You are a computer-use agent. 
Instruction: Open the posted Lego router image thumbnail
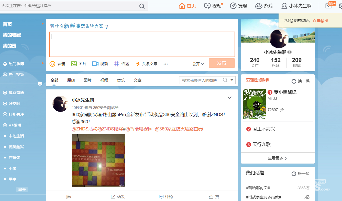pos(98,161)
